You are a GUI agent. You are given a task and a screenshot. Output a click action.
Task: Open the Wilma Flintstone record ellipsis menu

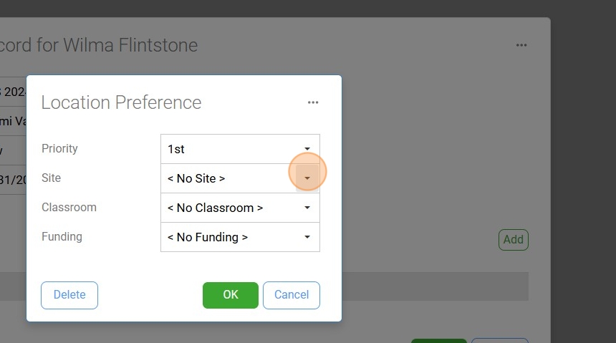pyautogui.click(x=521, y=45)
